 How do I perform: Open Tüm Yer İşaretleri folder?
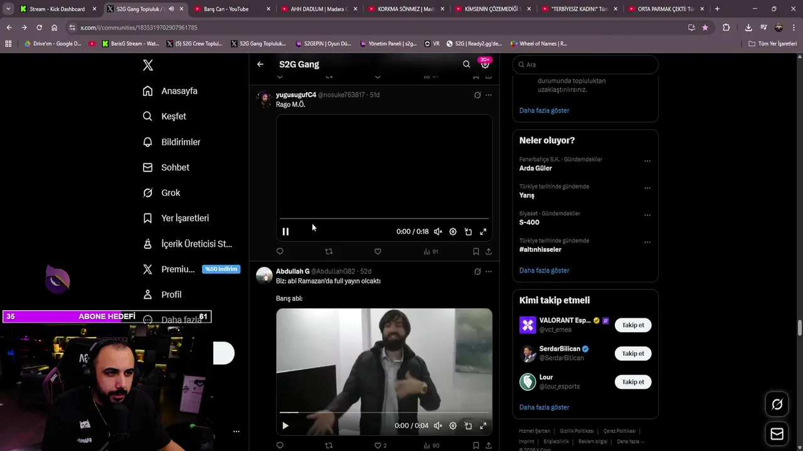pyautogui.click(x=772, y=44)
